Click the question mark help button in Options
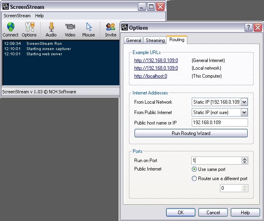The image size is (264, 221). (248, 27)
